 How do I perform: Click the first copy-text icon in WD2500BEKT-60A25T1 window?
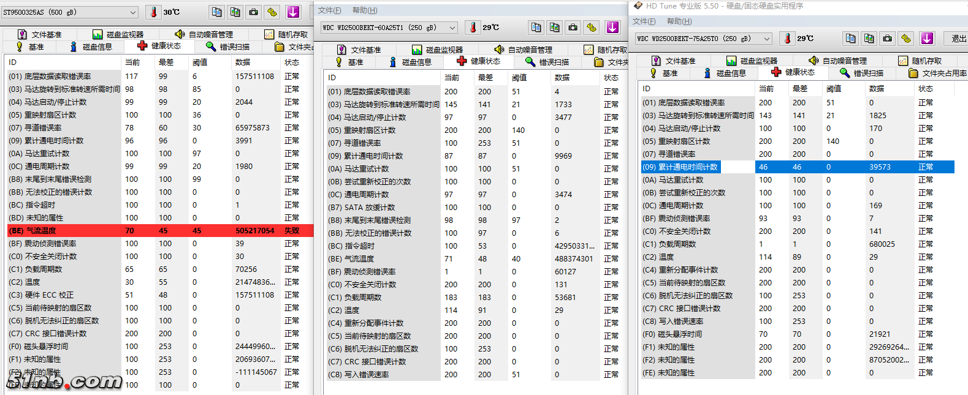(536, 28)
